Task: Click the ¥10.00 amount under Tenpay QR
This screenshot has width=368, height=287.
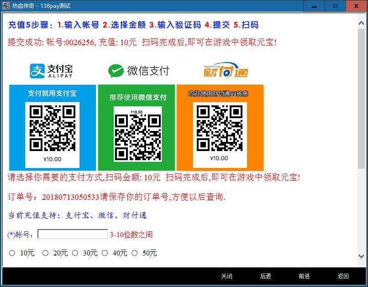Action: pyautogui.click(x=219, y=158)
